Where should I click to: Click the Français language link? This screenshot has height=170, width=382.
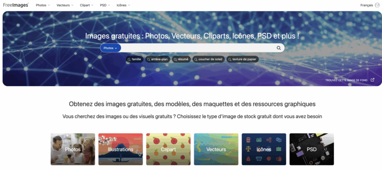point(367,5)
